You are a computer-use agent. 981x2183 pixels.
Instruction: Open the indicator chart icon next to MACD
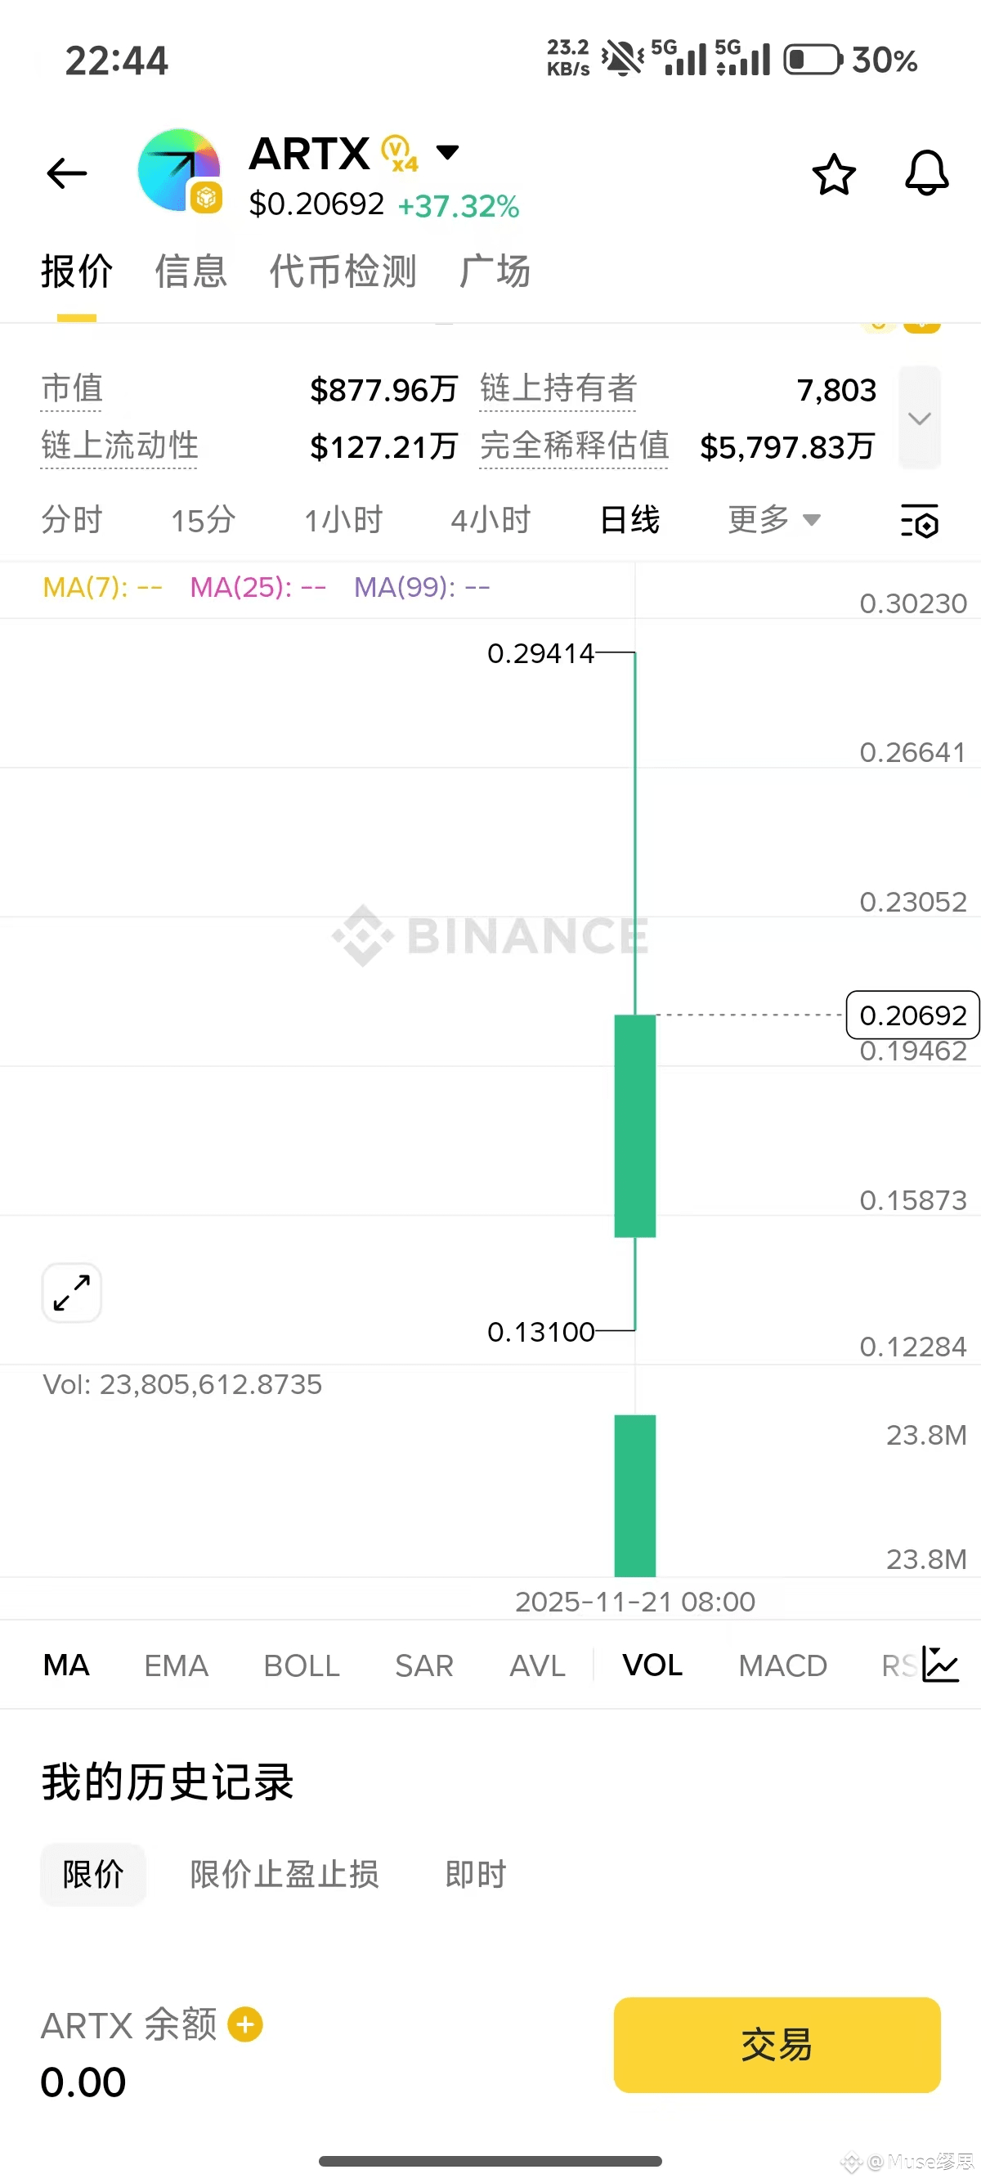[940, 1665]
